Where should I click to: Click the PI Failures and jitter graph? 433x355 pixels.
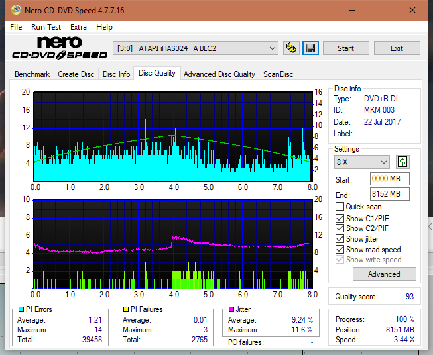(x=173, y=244)
